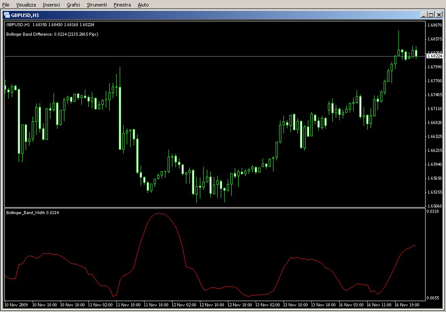The width and height of the screenshot is (446, 312).
Task: Click the 12 Nov 18:00 time label
Action: 240,305
